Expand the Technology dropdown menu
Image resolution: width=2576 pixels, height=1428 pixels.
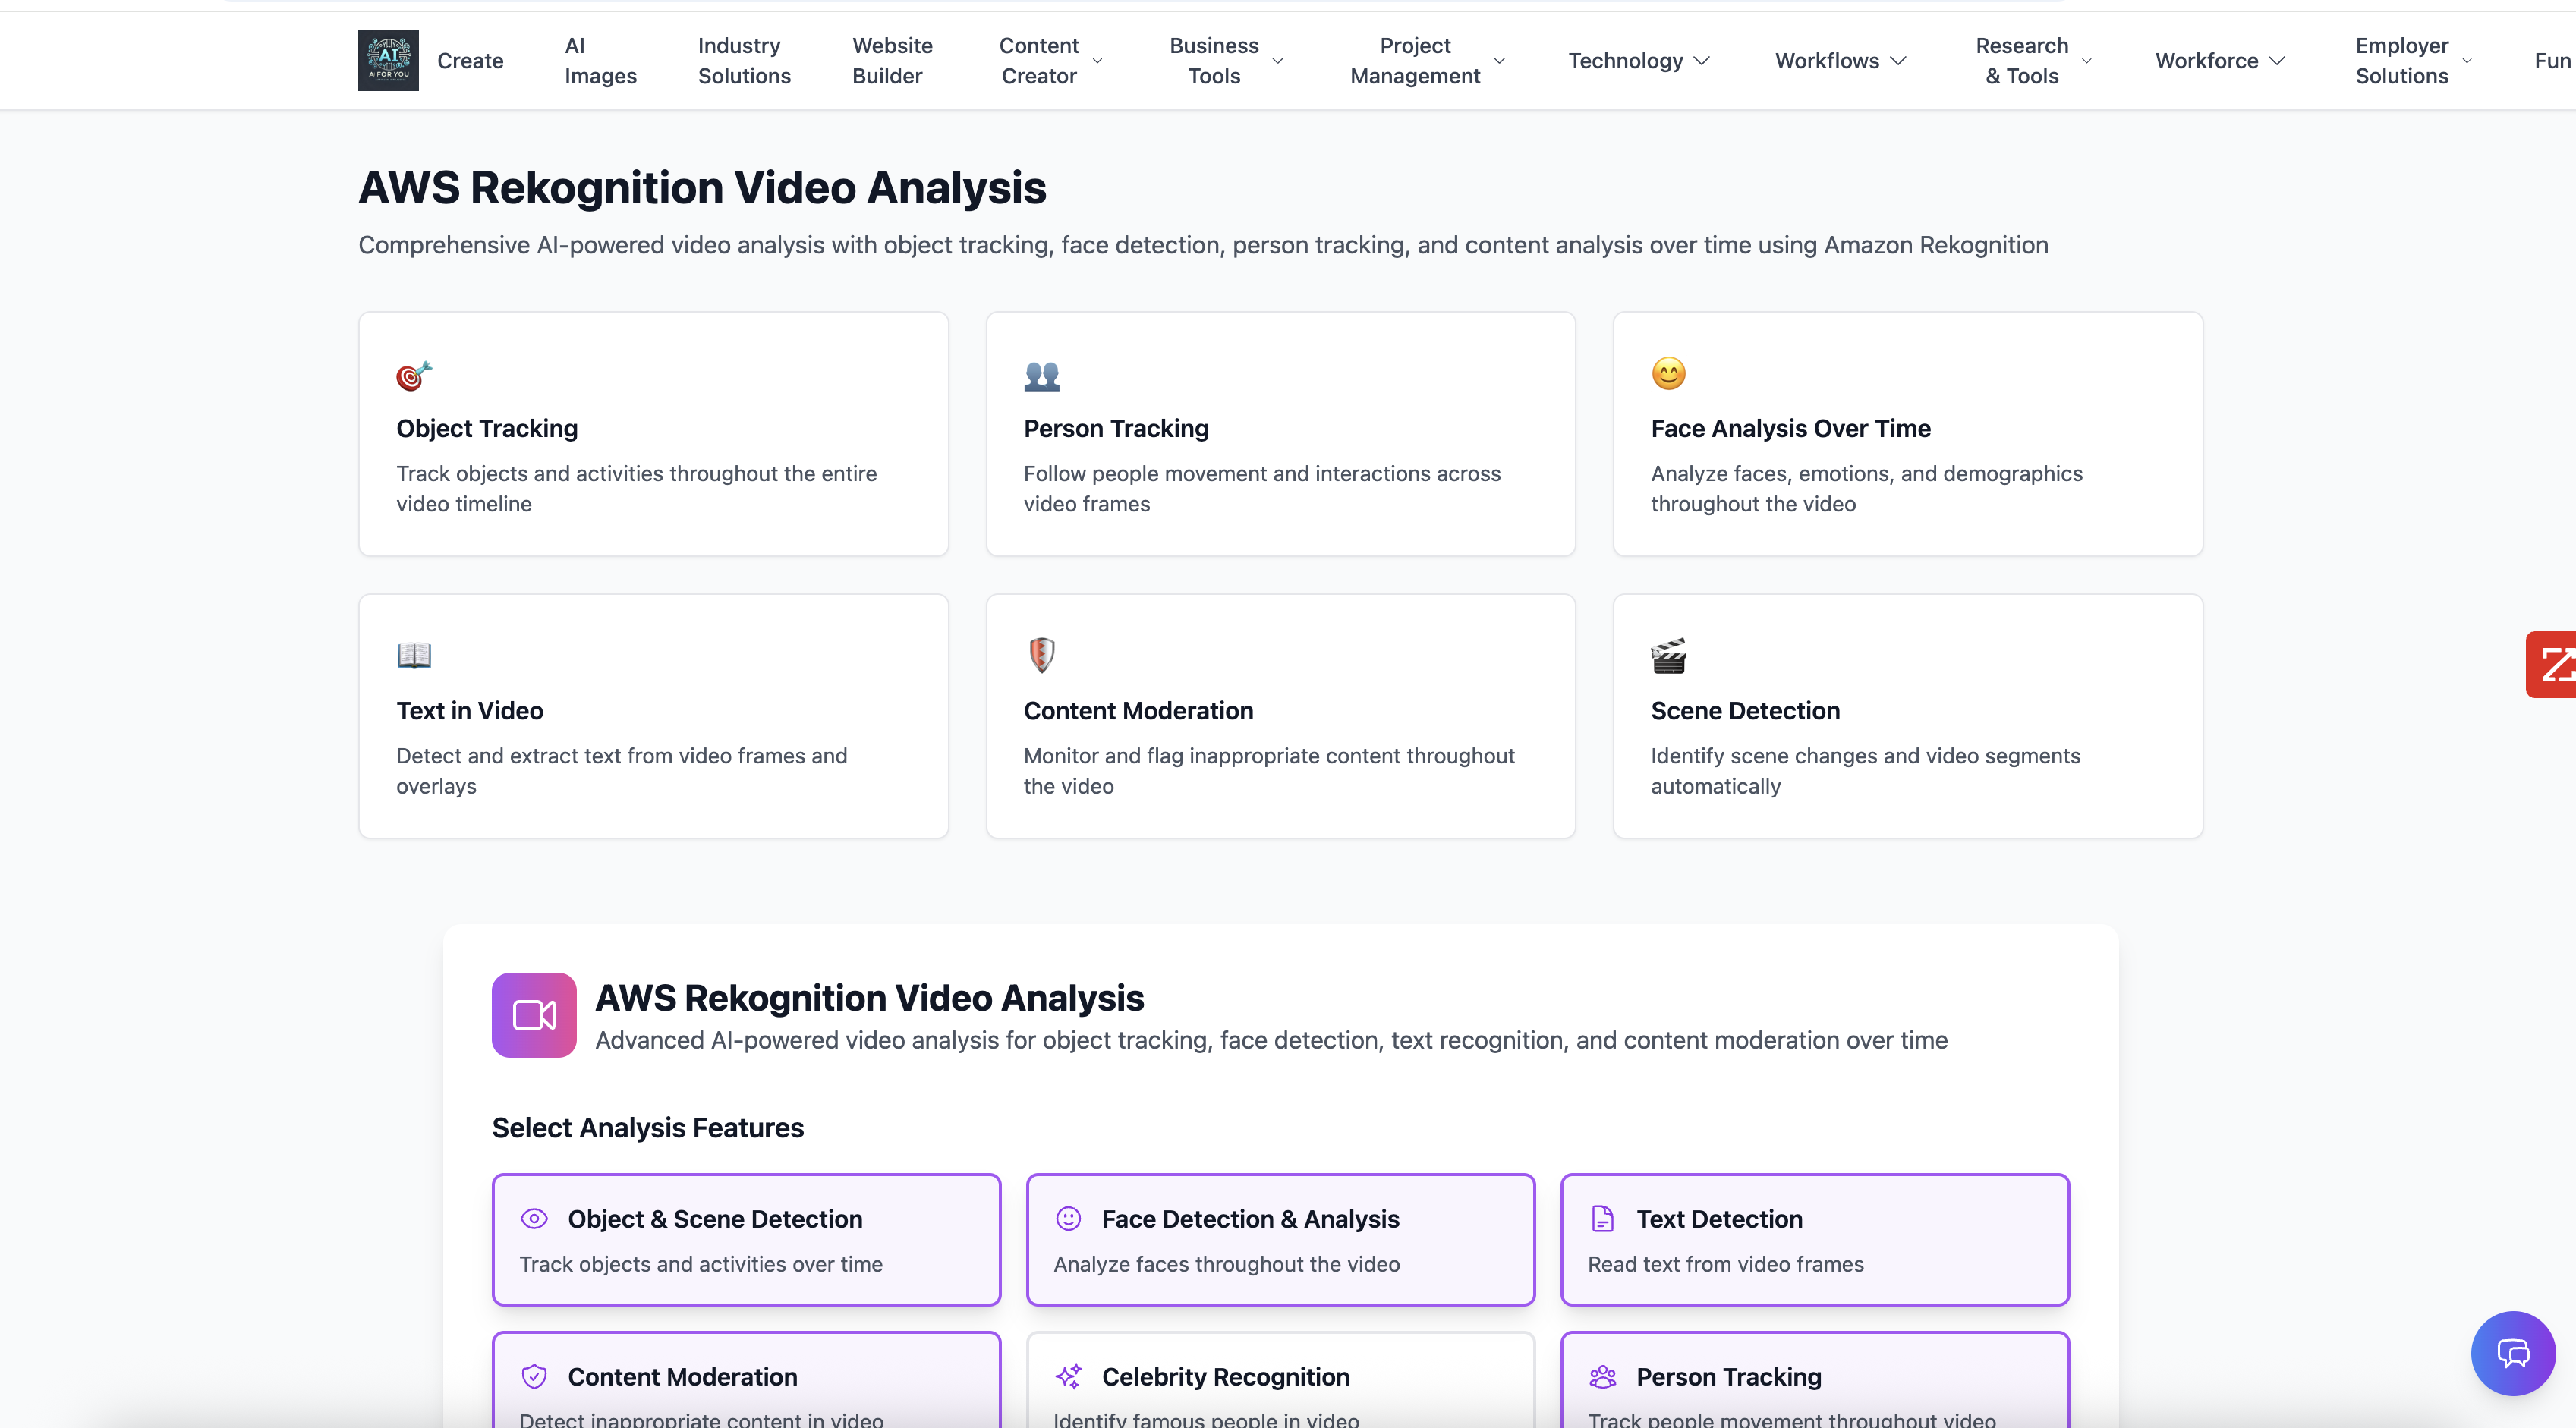pos(1638,61)
